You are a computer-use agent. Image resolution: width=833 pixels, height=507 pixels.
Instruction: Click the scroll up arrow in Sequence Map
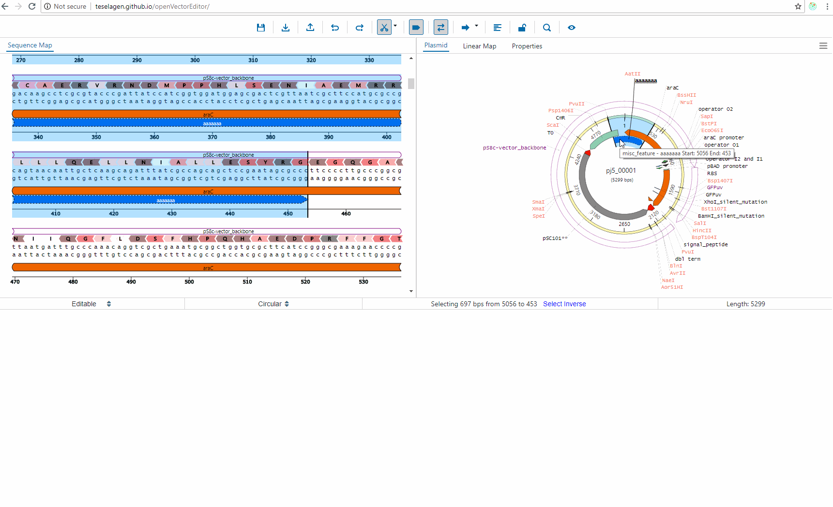(411, 58)
